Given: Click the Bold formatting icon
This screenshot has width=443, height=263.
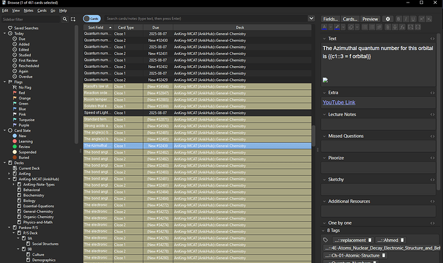Looking at the screenshot, I should [398, 19].
